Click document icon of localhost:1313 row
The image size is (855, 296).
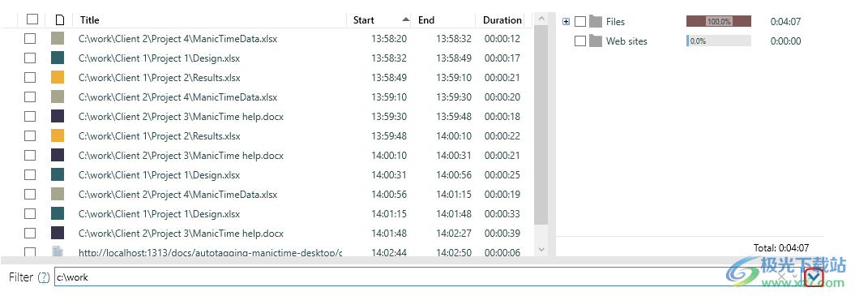pos(58,252)
